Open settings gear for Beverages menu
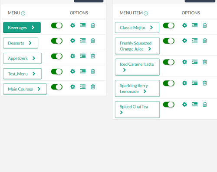Viewport: 217px width, 172px height. point(72,25)
